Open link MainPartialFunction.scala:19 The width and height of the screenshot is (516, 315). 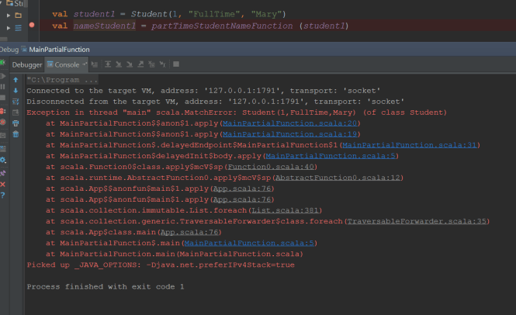point(289,134)
